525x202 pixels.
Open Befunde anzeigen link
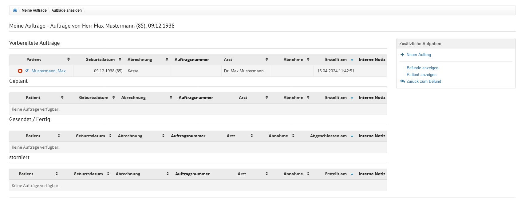click(422, 68)
